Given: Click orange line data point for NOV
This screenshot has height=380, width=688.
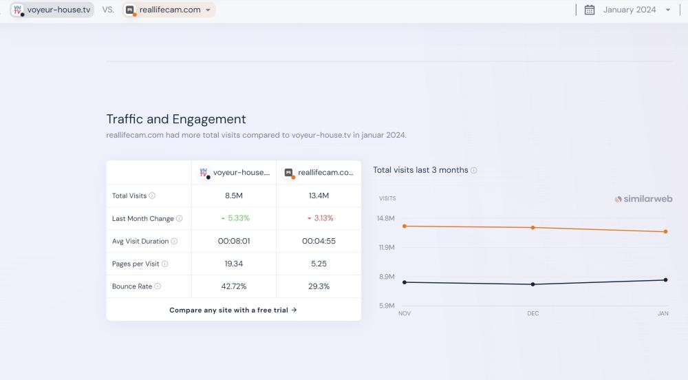Looking at the screenshot, I should click(404, 226).
